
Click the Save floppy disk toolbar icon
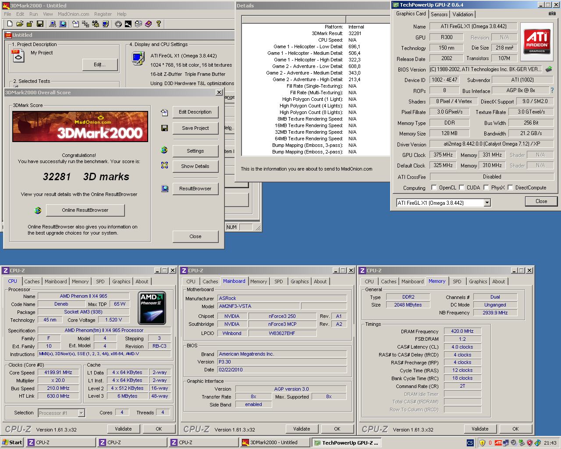[40, 24]
